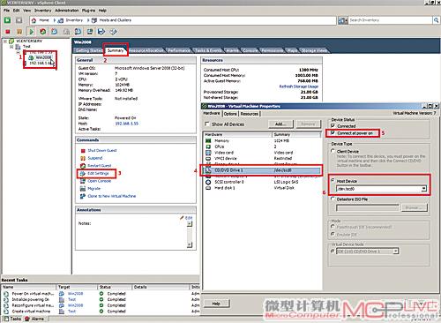This screenshot has width=441, height=323.
Task: Click the Edit Settings command icon
Action: 83,174
